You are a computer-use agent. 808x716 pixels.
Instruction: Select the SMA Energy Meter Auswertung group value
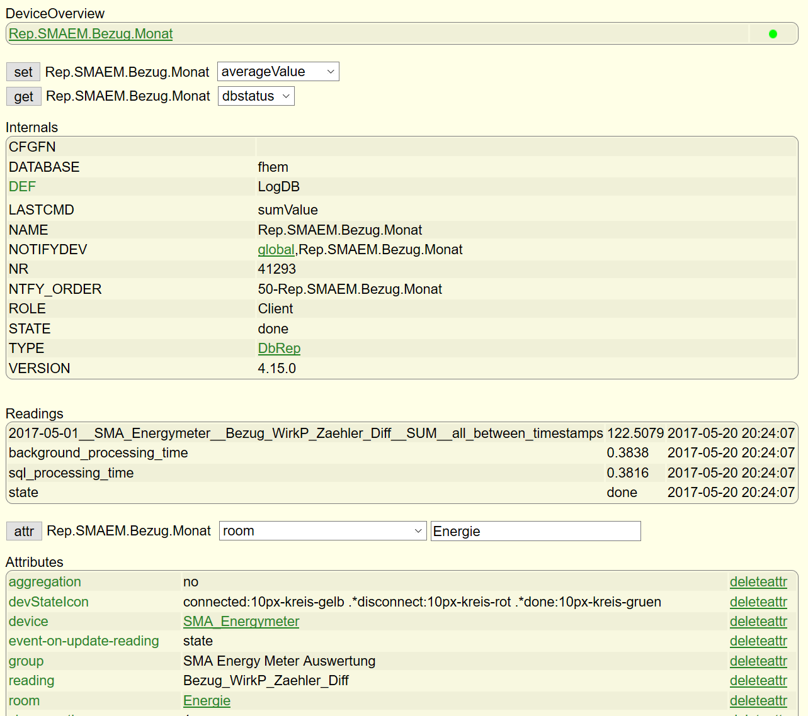(x=279, y=661)
